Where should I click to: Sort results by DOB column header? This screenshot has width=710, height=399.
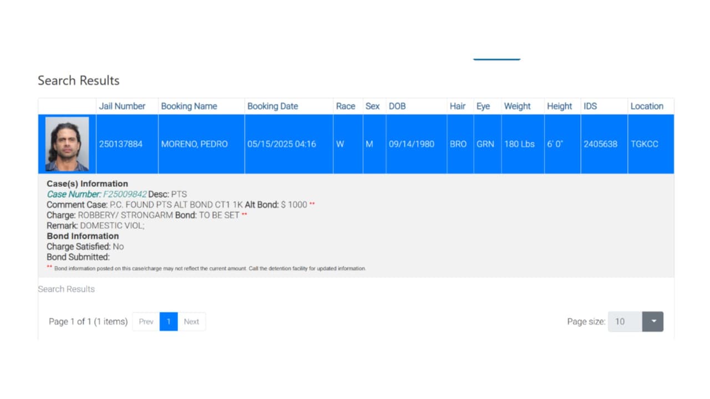point(397,106)
